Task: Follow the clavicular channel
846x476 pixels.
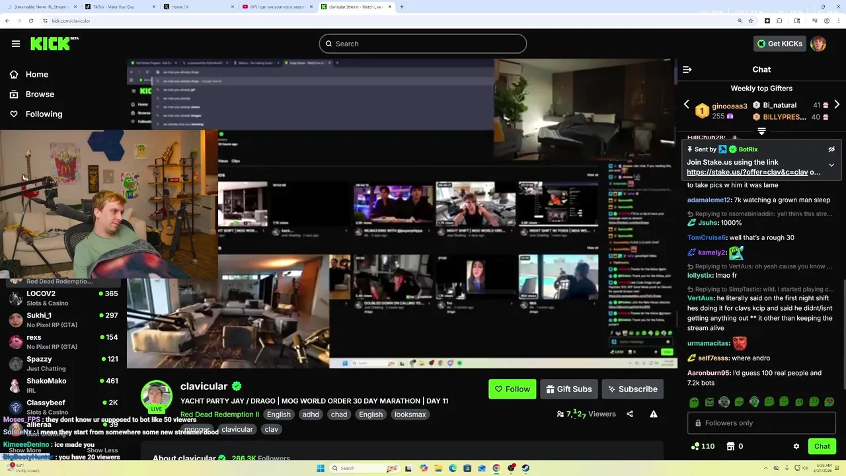Action: 512,389
